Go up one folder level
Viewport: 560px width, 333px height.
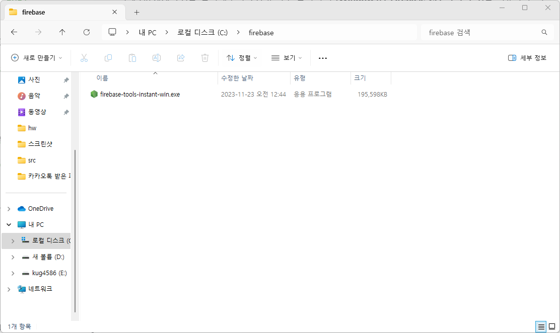[x=62, y=32]
